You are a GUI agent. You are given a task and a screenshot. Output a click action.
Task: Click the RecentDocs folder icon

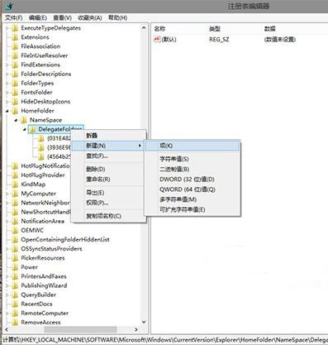pyautogui.click(x=15, y=304)
